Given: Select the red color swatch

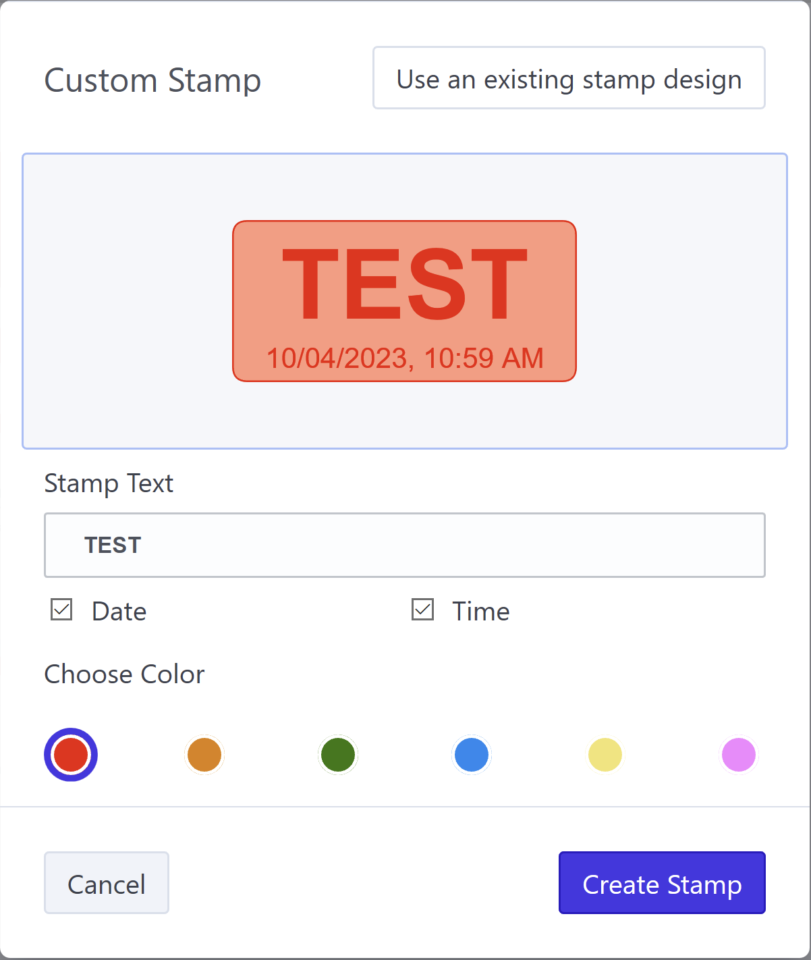Looking at the screenshot, I should 71,755.
